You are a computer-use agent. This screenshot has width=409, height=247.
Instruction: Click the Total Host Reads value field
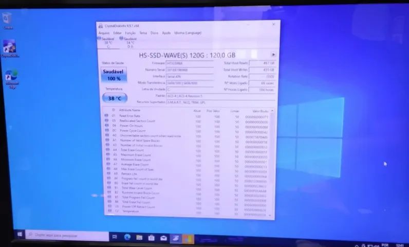(x=262, y=63)
